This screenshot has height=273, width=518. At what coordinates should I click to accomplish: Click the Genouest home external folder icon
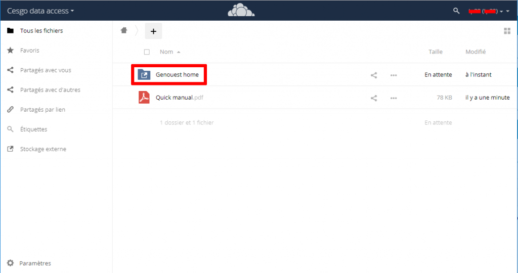click(144, 75)
